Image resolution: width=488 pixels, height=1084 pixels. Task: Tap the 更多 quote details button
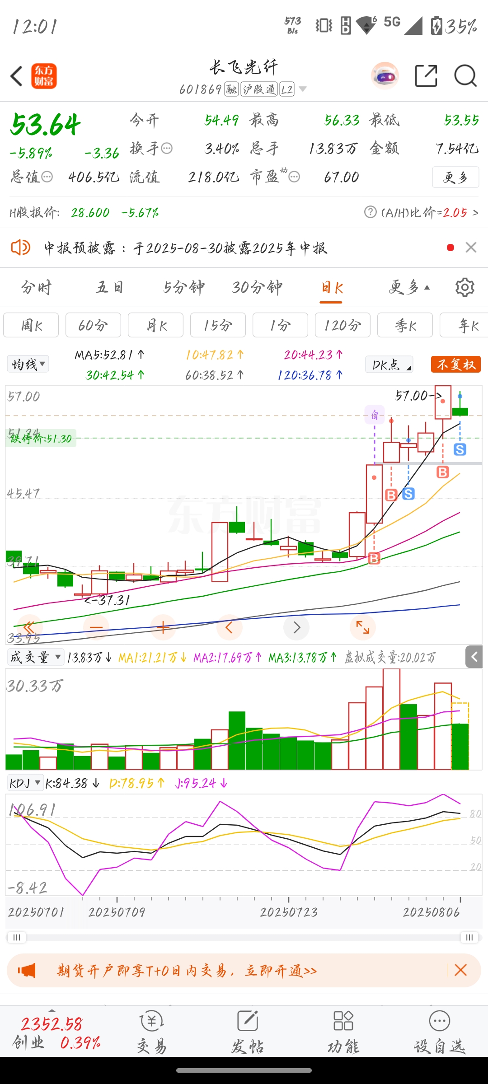(x=455, y=177)
